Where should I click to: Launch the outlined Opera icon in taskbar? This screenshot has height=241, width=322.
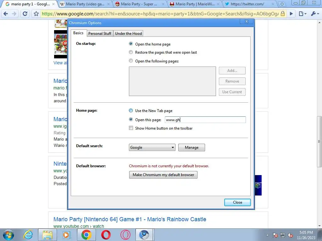coord(125,235)
